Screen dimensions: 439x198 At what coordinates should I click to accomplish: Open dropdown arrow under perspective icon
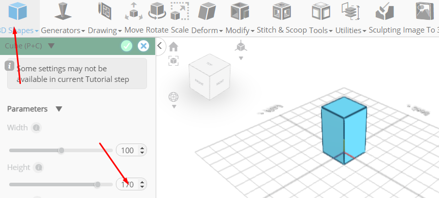(241, 59)
